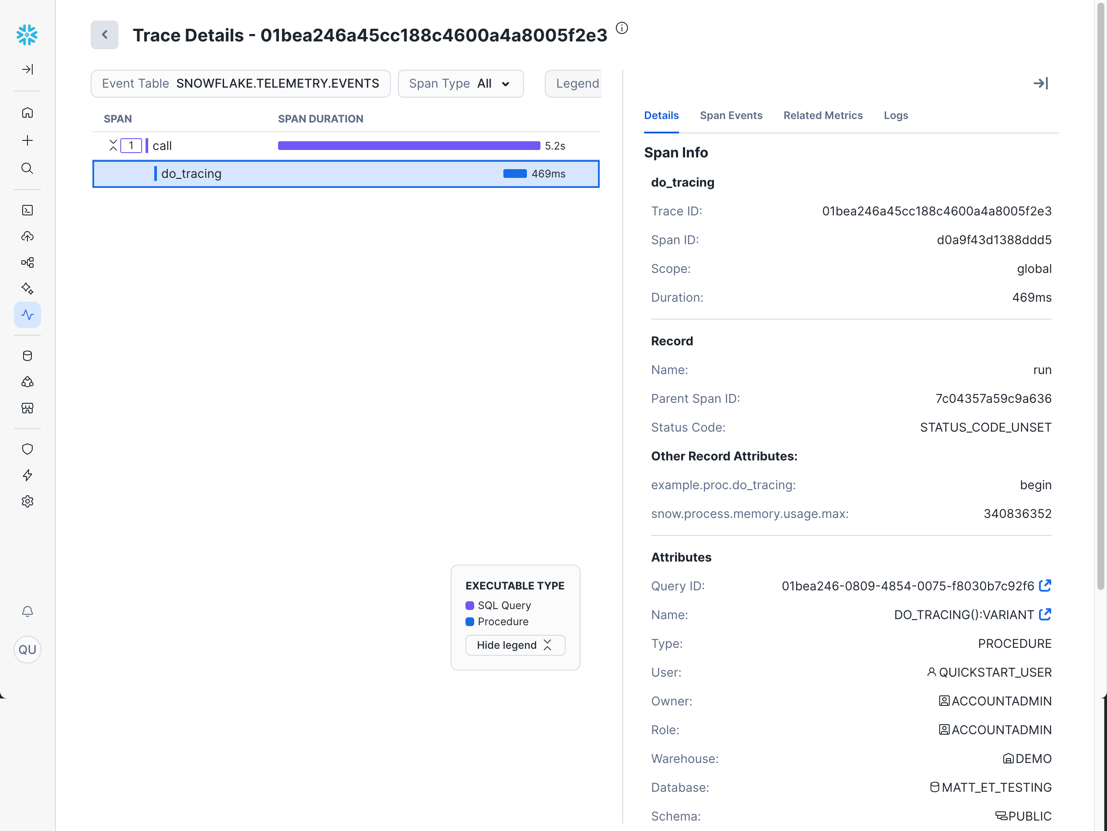This screenshot has width=1107, height=831.
Task: Open the Query ID external link icon
Action: point(1046,586)
